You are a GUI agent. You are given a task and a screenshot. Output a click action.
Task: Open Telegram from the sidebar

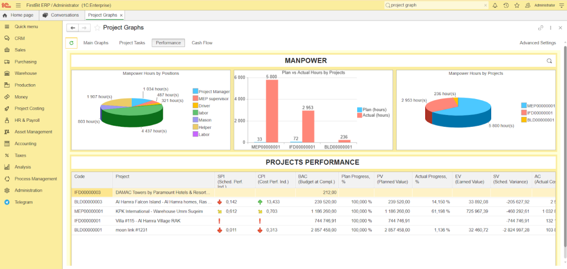pyautogui.click(x=24, y=202)
